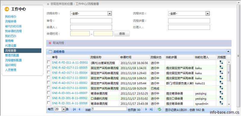Go to next page of results
Viewport: 241px width, 116px height.
[146, 109]
